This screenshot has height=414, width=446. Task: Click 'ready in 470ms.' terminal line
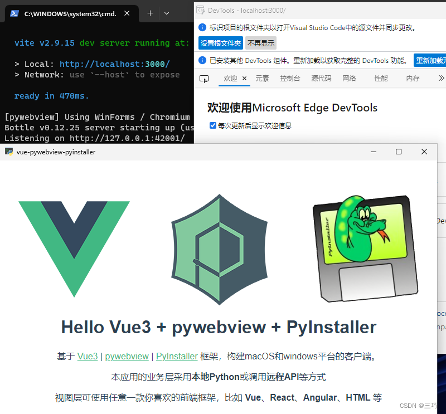51,96
